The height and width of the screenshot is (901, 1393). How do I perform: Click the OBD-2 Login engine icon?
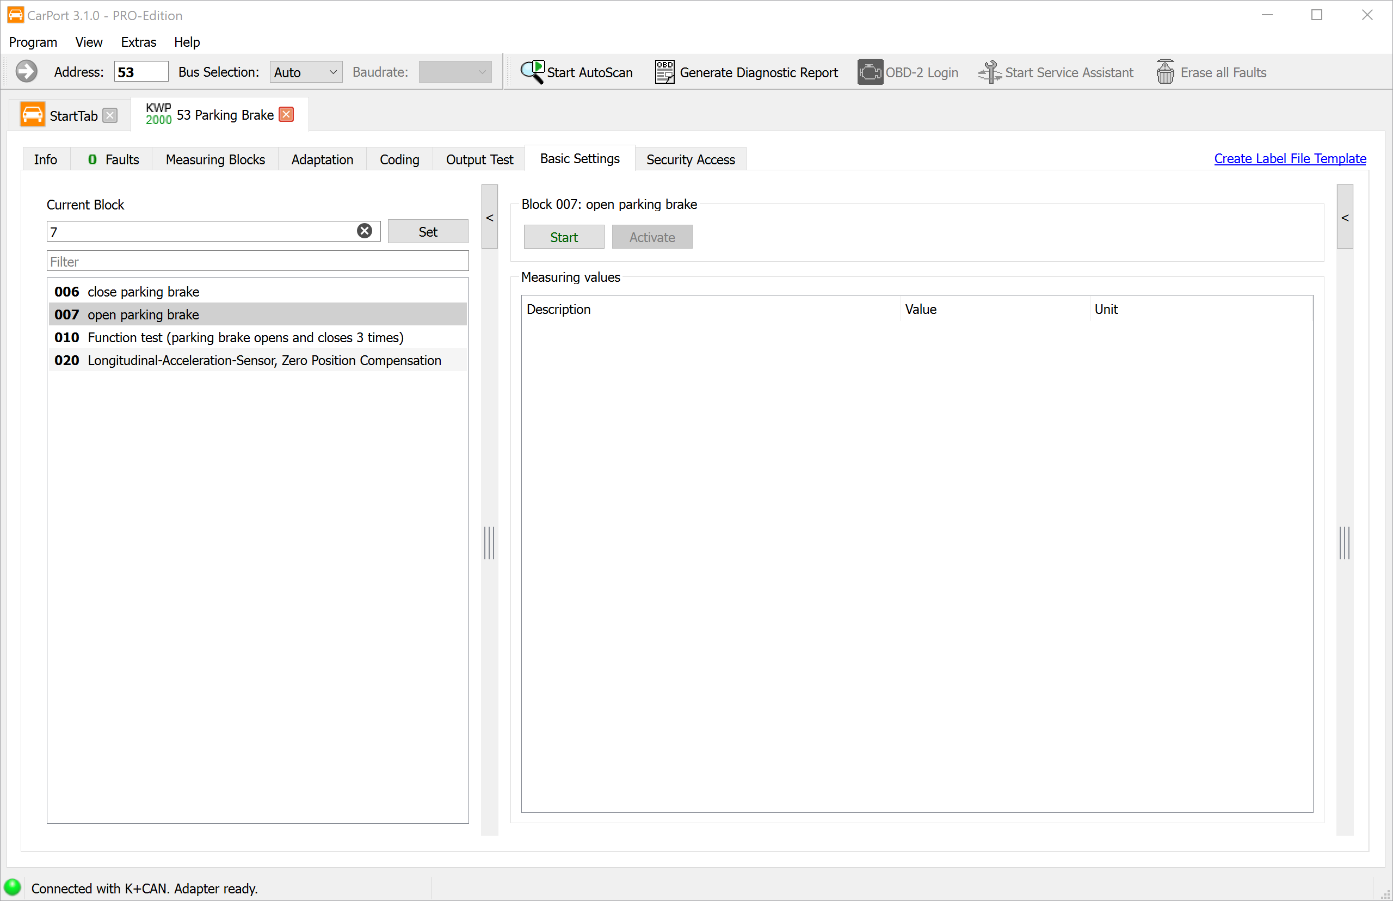point(870,72)
